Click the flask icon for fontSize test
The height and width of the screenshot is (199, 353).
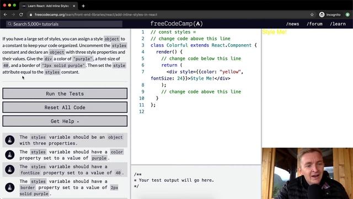coord(10,170)
